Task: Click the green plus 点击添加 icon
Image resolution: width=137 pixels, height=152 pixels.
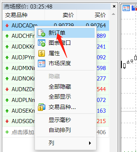Action: tap(7, 132)
